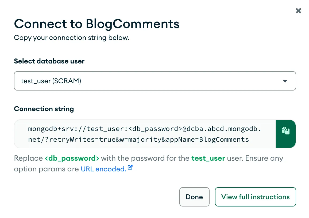309x218 pixels.
Task: Click the Select database user label
Action: [49, 61]
